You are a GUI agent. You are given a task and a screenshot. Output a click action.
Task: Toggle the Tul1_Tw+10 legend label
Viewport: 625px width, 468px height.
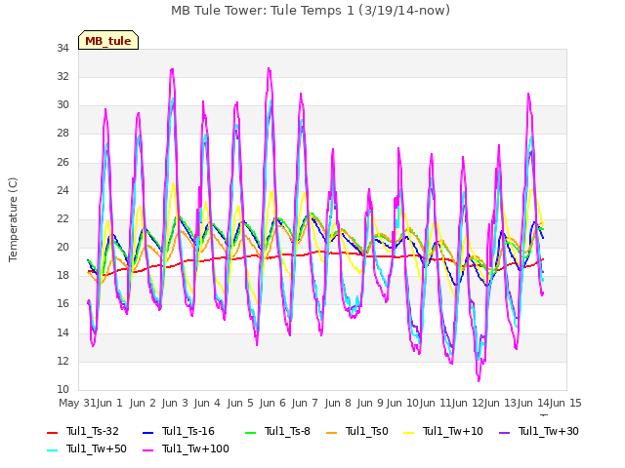(x=453, y=431)
